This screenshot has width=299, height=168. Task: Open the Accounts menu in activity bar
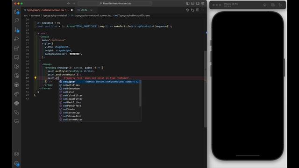(x=17, y=154)
